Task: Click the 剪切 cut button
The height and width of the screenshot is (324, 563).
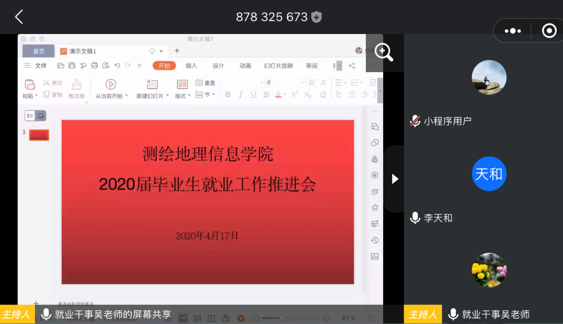Action: tap(52, 83)
